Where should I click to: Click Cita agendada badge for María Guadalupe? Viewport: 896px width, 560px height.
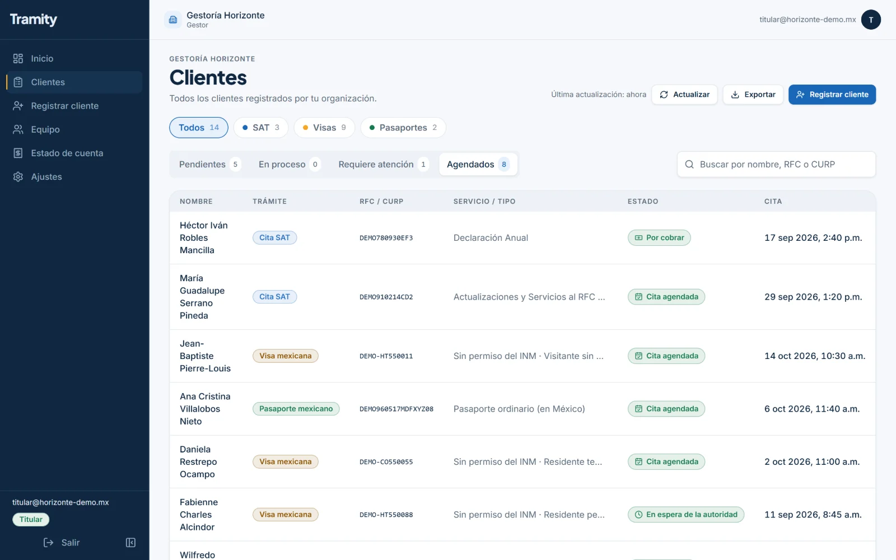[666, 297]
